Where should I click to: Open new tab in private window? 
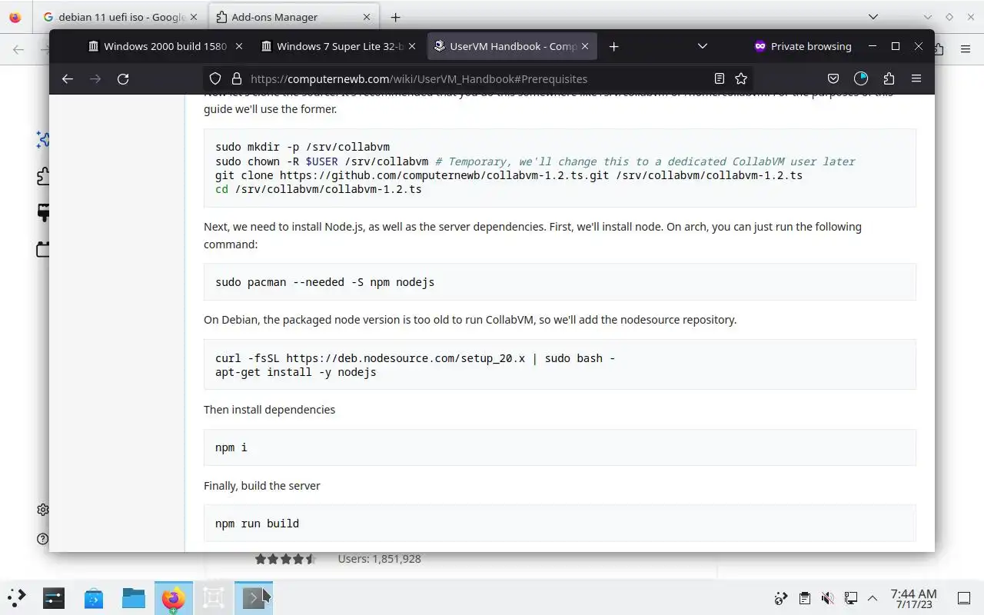click(613, 46)
